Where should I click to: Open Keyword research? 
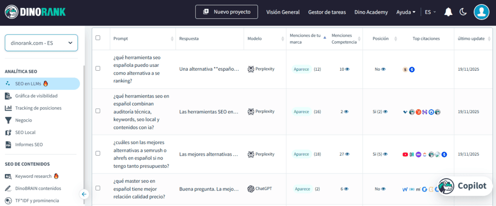click(x=33, y=176)
